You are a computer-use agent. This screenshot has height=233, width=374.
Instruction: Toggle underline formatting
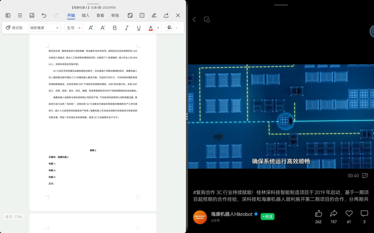coord(139,28)
